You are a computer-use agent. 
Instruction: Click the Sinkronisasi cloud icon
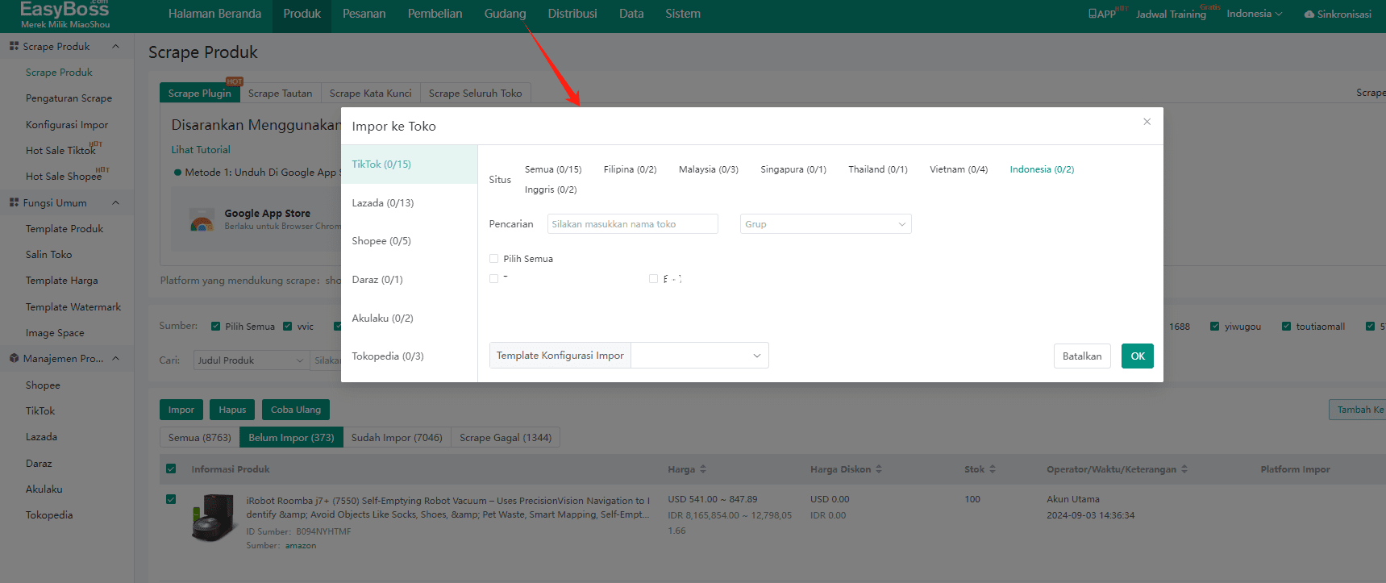(1309, 15)
